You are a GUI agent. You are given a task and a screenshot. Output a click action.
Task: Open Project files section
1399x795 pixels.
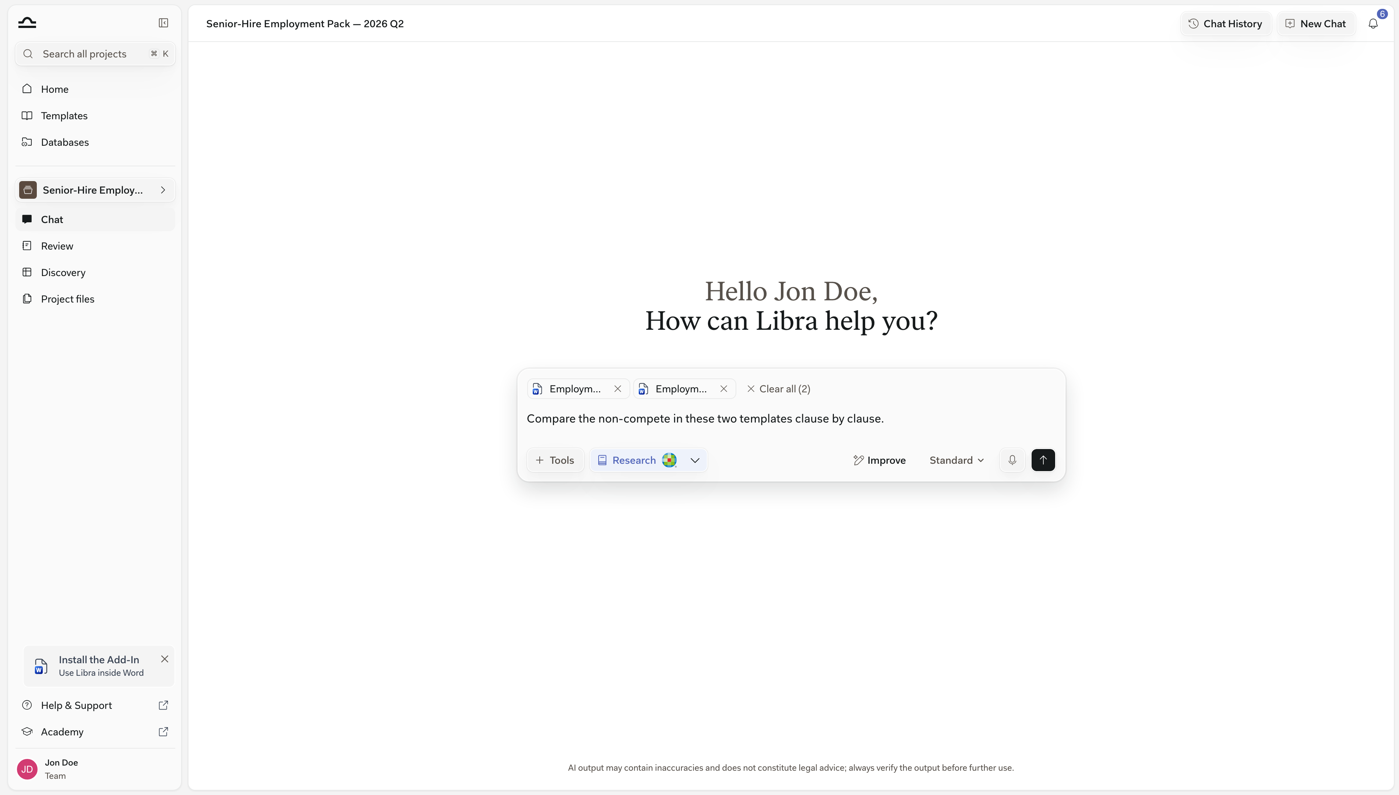click(x=96, y=298)
